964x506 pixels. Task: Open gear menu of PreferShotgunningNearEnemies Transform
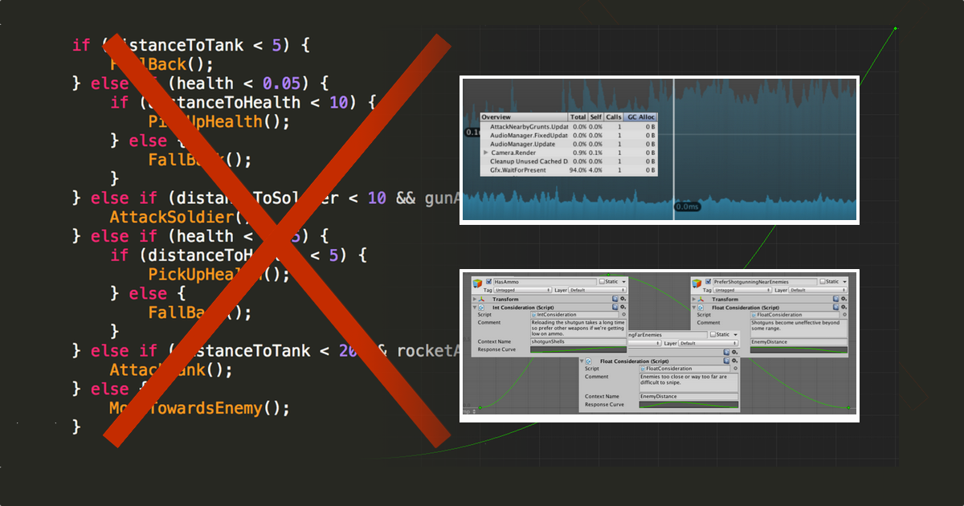coord(843,299)
